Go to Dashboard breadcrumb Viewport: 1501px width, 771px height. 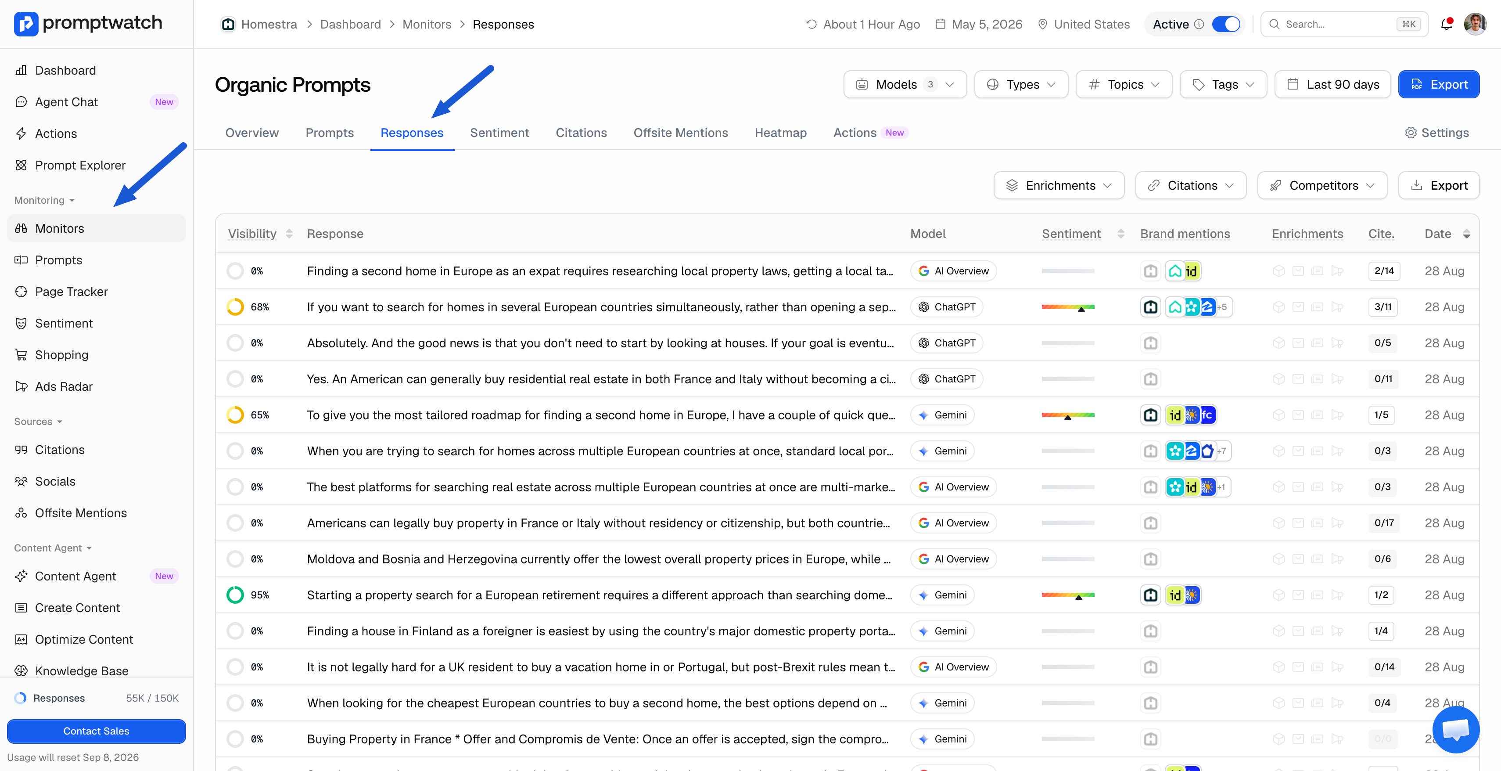point(350,25)
